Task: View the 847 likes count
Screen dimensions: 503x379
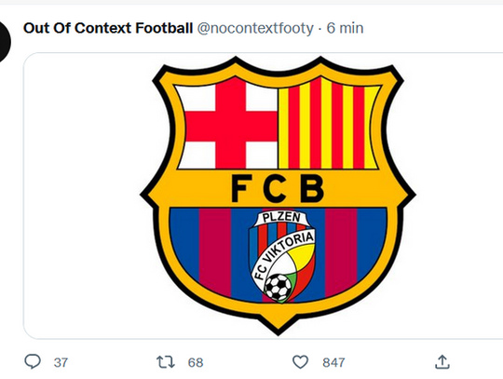Action: pyautogui.click(x=333, y=362)
